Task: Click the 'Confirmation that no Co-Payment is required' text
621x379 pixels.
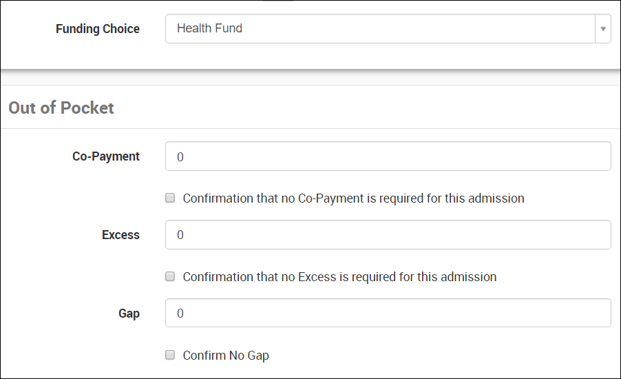Action: 353,198
